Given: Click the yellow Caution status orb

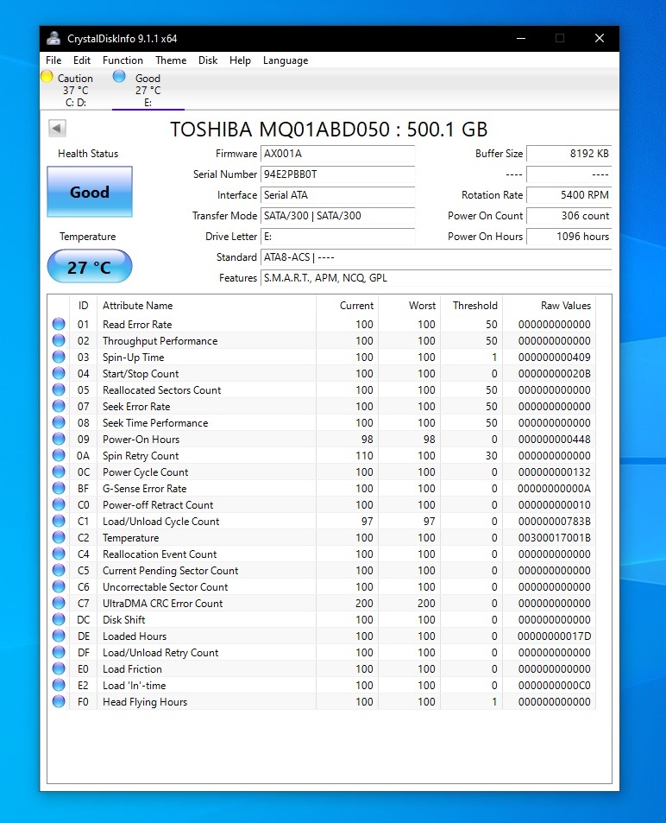Looking at the screenshot, I should point(47,77).
